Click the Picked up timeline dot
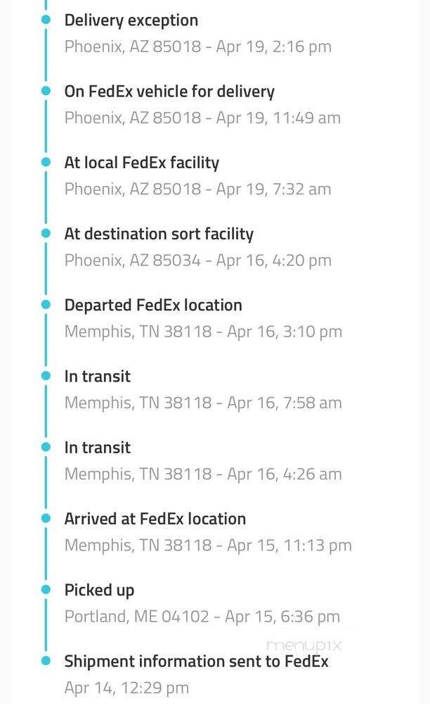The width and height of the screenshot is (430, 704). coord(46,589)
